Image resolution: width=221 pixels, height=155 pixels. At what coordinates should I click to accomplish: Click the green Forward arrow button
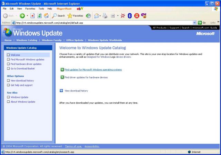coord(22,16)
